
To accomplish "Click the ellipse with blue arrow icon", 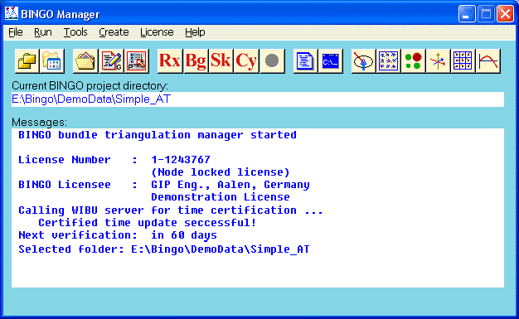I will [x=363, y=61].
